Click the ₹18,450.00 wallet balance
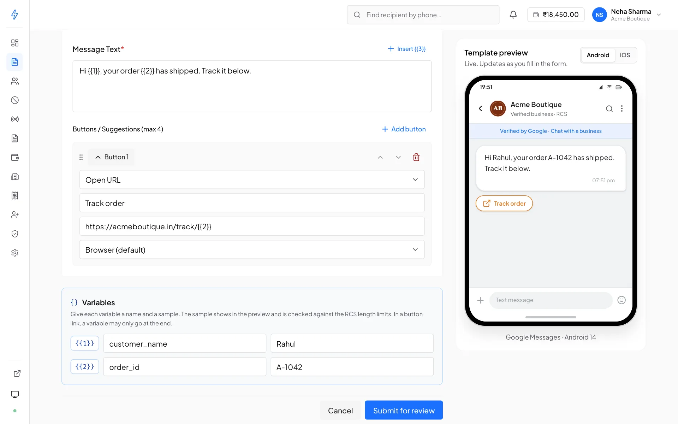 [555, 15]
